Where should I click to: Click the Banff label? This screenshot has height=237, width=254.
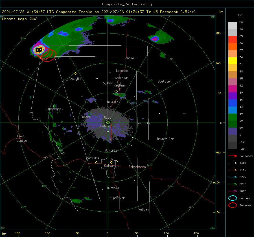click(47, 157)
